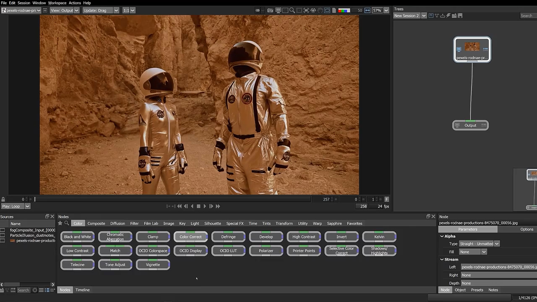Add the Vignette node
The height and width of the screenshot is (302, 537).
click(x=153, y=265)
